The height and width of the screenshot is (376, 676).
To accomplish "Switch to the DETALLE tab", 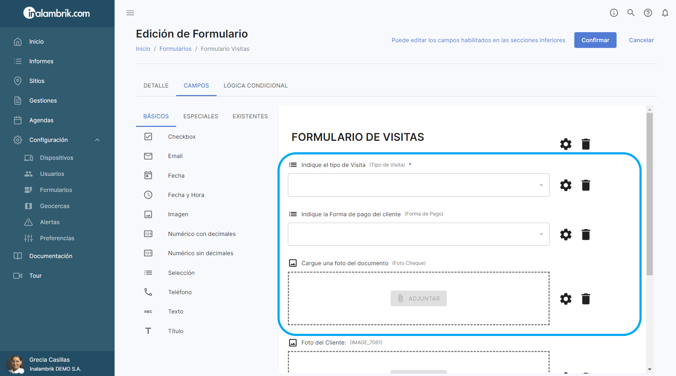I will coord(156,85).
